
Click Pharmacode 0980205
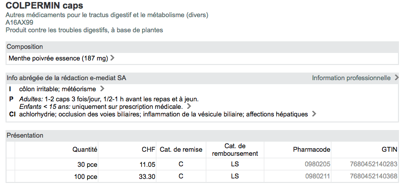[317, 164]
